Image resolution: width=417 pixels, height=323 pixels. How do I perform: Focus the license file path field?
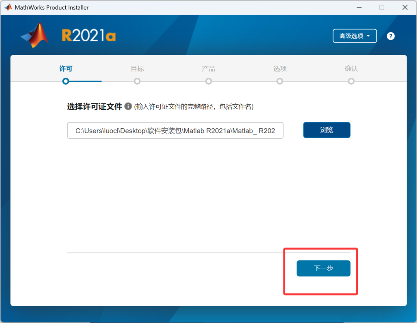coord(175,130)
